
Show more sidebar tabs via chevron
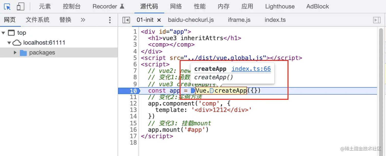83,20
